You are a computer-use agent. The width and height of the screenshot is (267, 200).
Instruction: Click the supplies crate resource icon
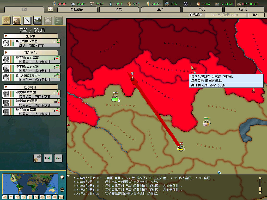(129, 4)
